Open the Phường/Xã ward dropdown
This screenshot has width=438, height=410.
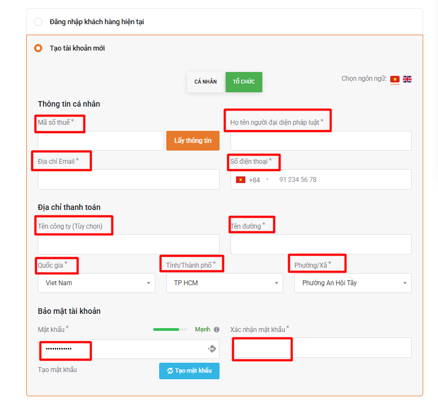pos(352,283)
